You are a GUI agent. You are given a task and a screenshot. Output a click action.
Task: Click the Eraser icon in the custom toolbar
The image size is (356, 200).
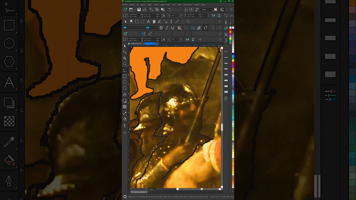[131, 22]
